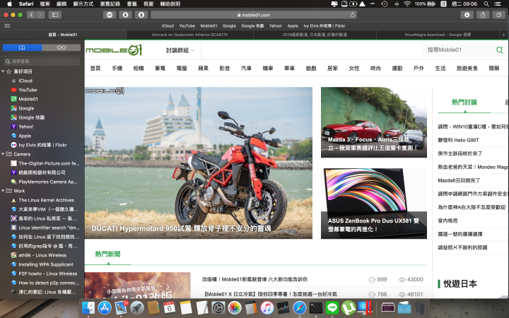
Task: Open ath9k - Linux Wireless bookmark
Action: coord(42,255)
